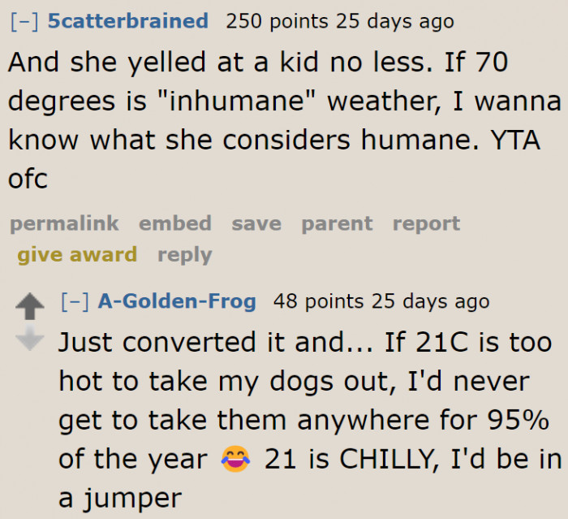Collapse the 5catterbrained comment thread
Viewport: 568px width, 519px height.
(x=24, y=21)
